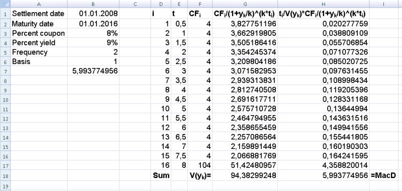Click the sum cell 94,38299248
The height and width of the screenshot is (191, 402).
click(245, 175)
